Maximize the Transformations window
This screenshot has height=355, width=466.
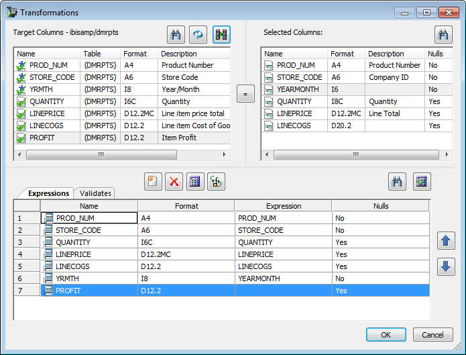coord(426,13)
